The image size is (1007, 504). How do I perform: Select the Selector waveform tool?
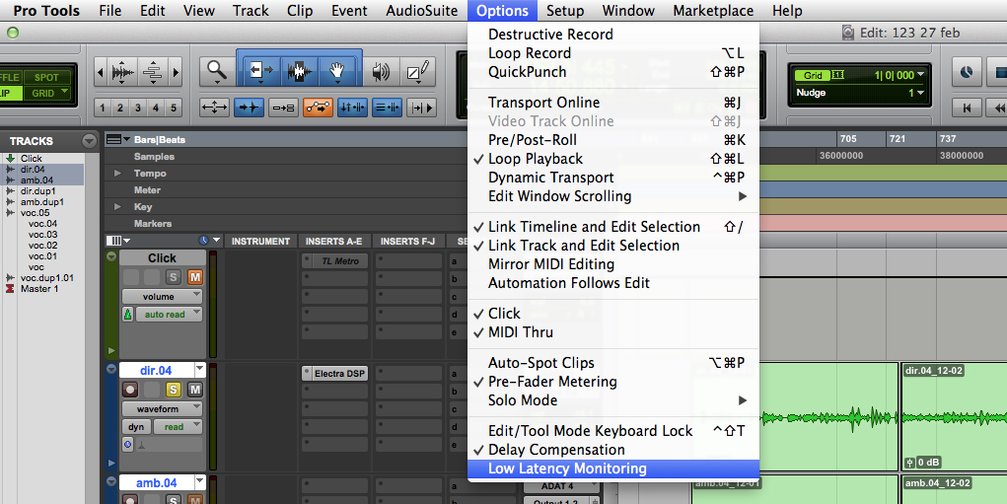click(x=299, y=71)
